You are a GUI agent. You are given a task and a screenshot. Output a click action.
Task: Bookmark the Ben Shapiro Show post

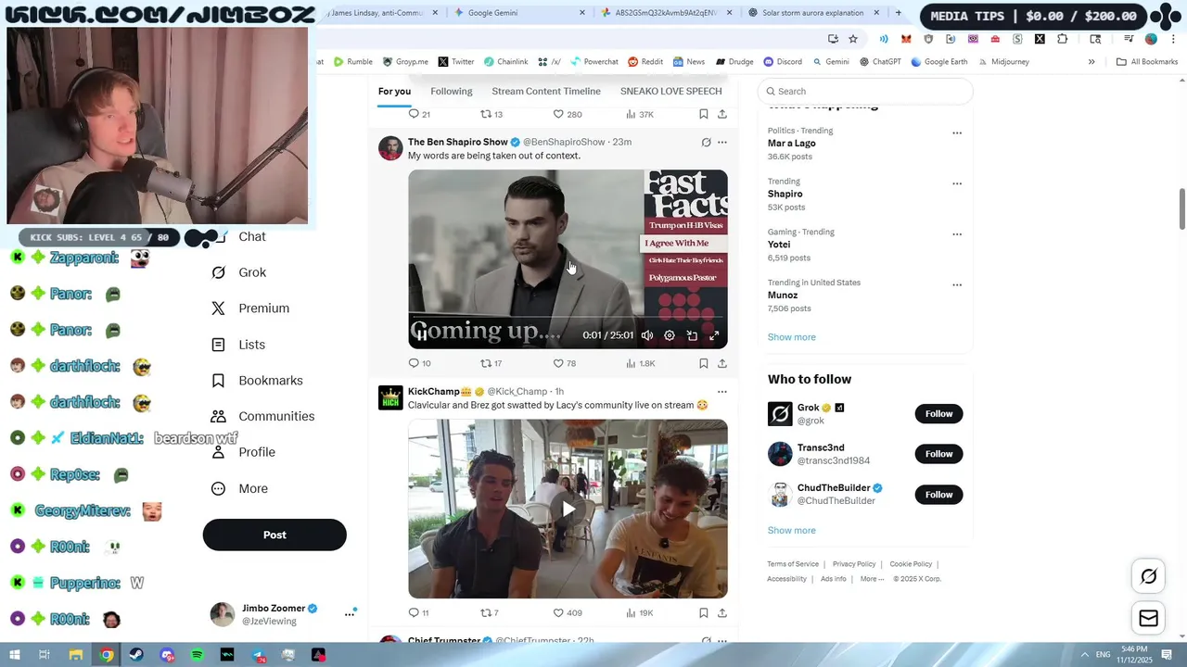point(704,363)
